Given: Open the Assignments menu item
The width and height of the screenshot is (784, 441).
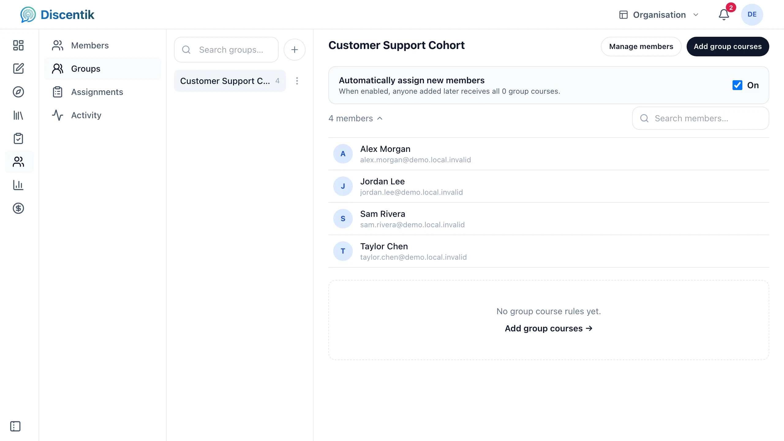Looking at the screenshot, I should point(103,92).
